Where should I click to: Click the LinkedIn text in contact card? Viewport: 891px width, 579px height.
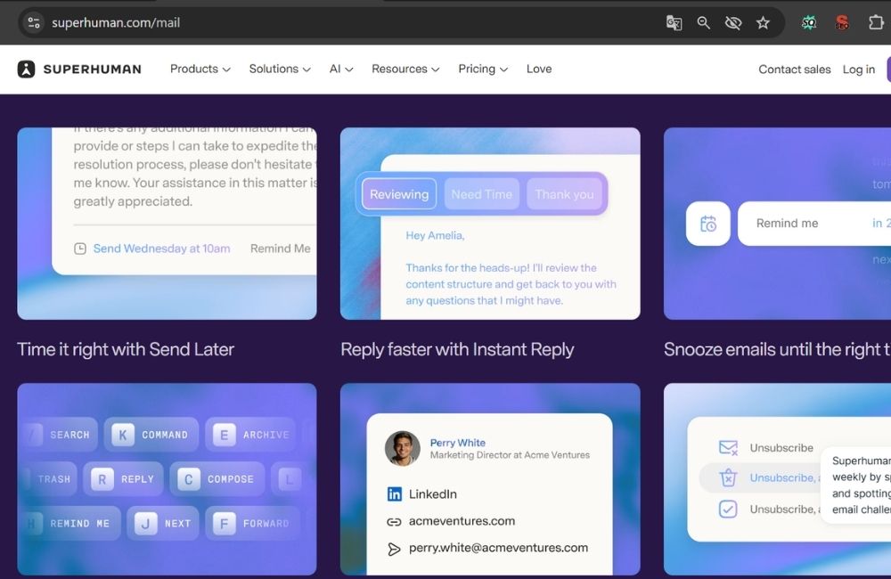433,493
